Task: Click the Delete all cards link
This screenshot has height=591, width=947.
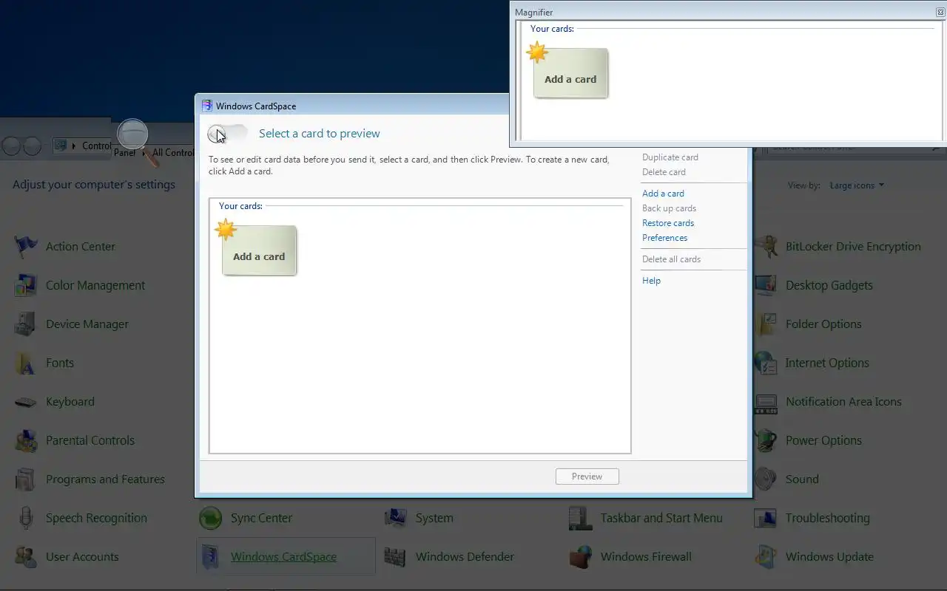Action: click(x=671, y=259)
